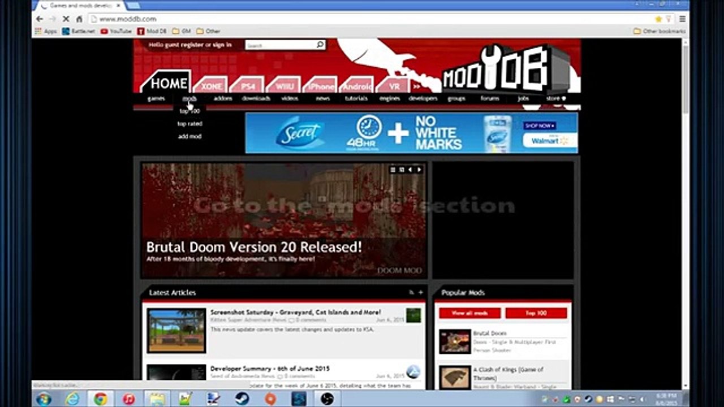
Task: Click previous arrow on featured slideshow
Action: (x=411, y=170)
